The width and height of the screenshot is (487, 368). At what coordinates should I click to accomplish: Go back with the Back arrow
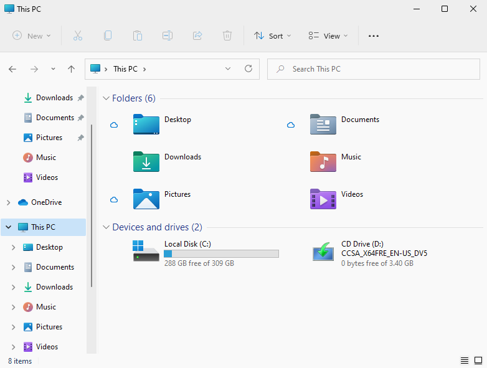[12, 69]
